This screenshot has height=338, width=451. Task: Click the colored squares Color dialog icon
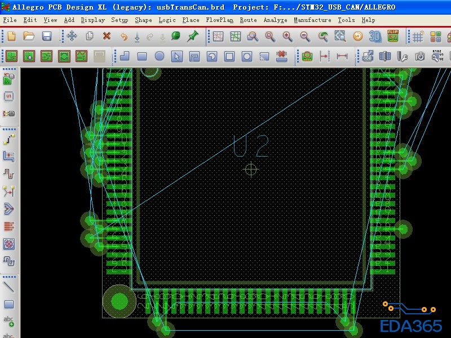[x=435, y=37]
